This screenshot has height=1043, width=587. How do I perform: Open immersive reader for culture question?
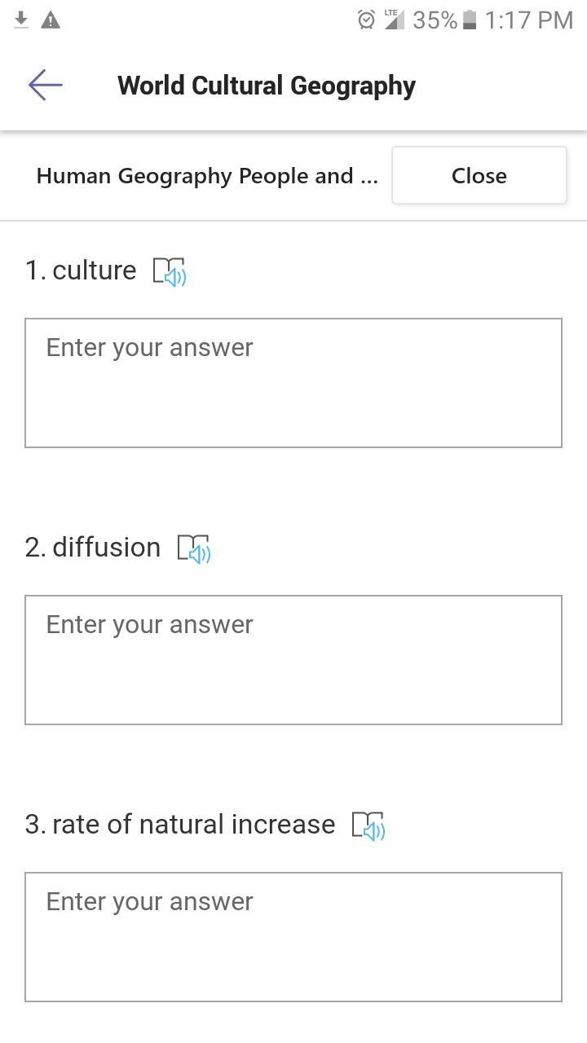coord(170,271)
